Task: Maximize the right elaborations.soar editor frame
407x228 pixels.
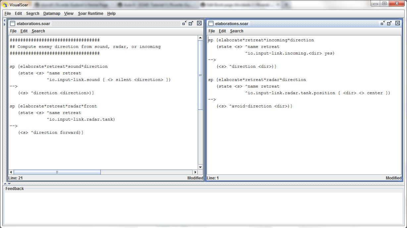Action: click(x=389, y=23)
